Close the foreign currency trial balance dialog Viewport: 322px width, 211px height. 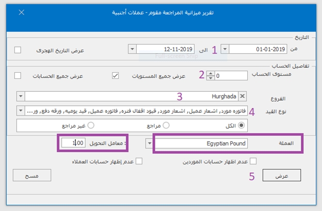(21, 11)
